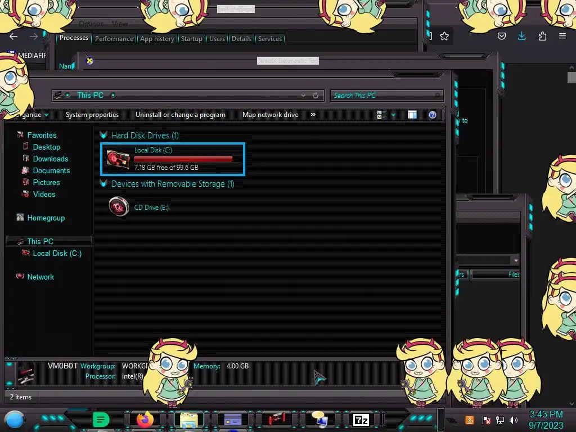The image size is (576, 432).
Task: Bookmark page with Firefox star icon
Action: click(444, 36)
